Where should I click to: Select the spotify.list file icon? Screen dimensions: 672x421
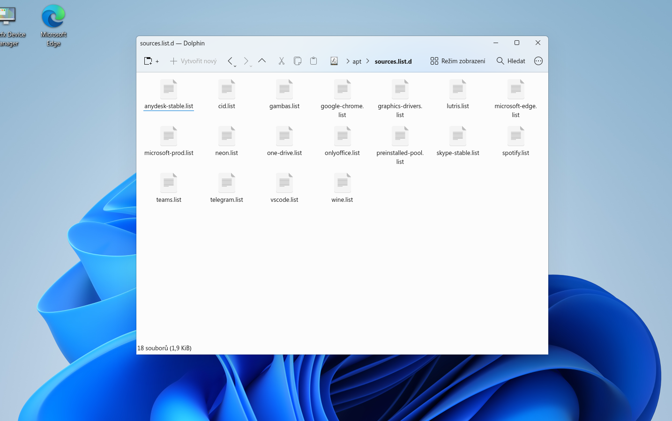click(516, 136)
